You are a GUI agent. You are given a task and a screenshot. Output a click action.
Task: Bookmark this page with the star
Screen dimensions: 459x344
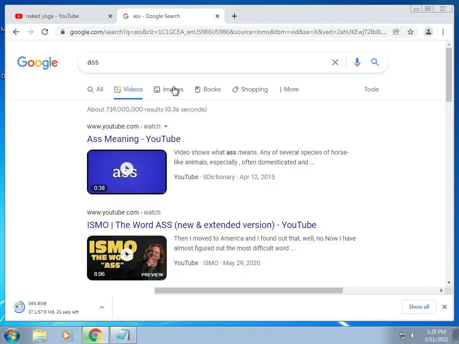[x=411, y=32]
